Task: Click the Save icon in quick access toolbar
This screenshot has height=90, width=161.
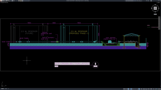Action: (x=7, y=1)
